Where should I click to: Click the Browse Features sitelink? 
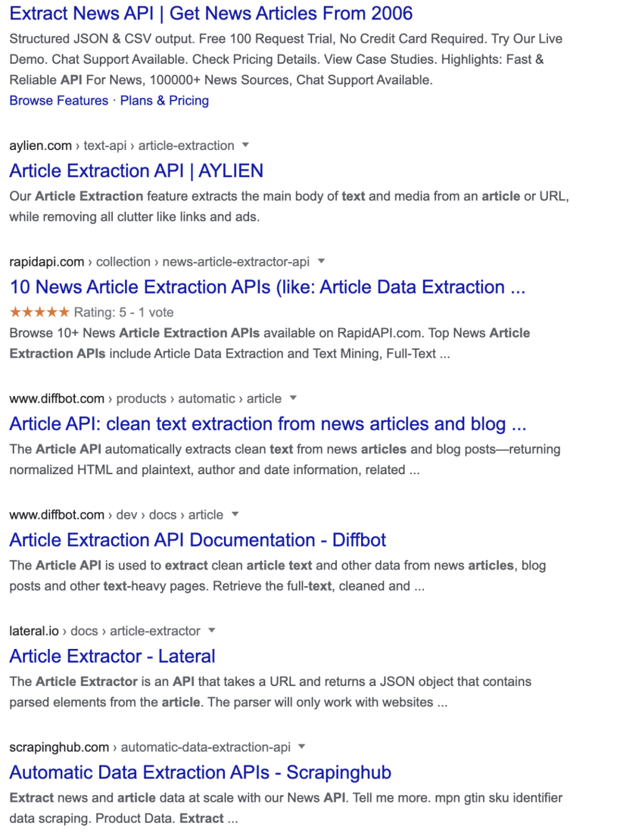click(x=59, y=101)
